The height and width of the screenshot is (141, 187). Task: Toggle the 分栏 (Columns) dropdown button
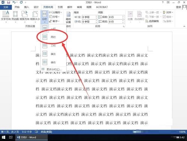pos(45,17)
